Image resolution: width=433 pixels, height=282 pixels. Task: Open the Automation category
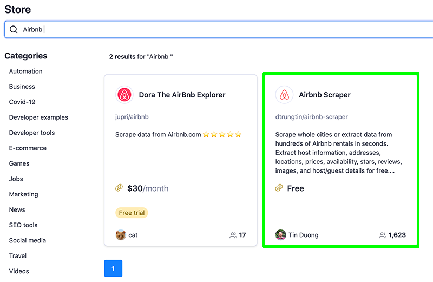(x=25, y=71)
